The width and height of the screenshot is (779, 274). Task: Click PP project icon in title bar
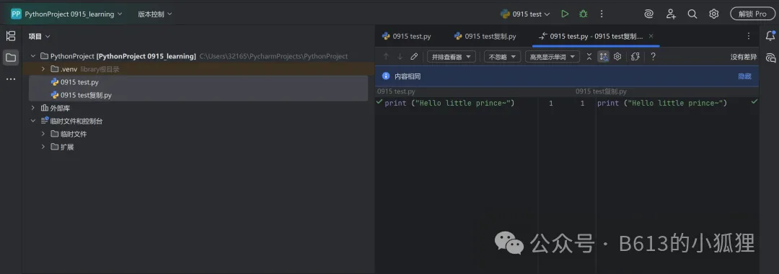point(16,14)
